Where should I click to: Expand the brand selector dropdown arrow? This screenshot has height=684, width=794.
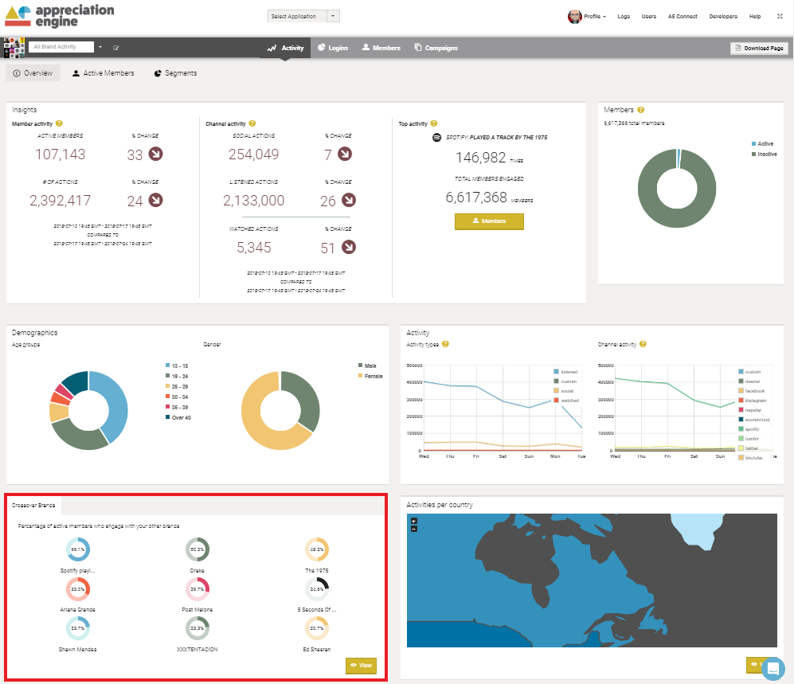[x=100, y=47]
